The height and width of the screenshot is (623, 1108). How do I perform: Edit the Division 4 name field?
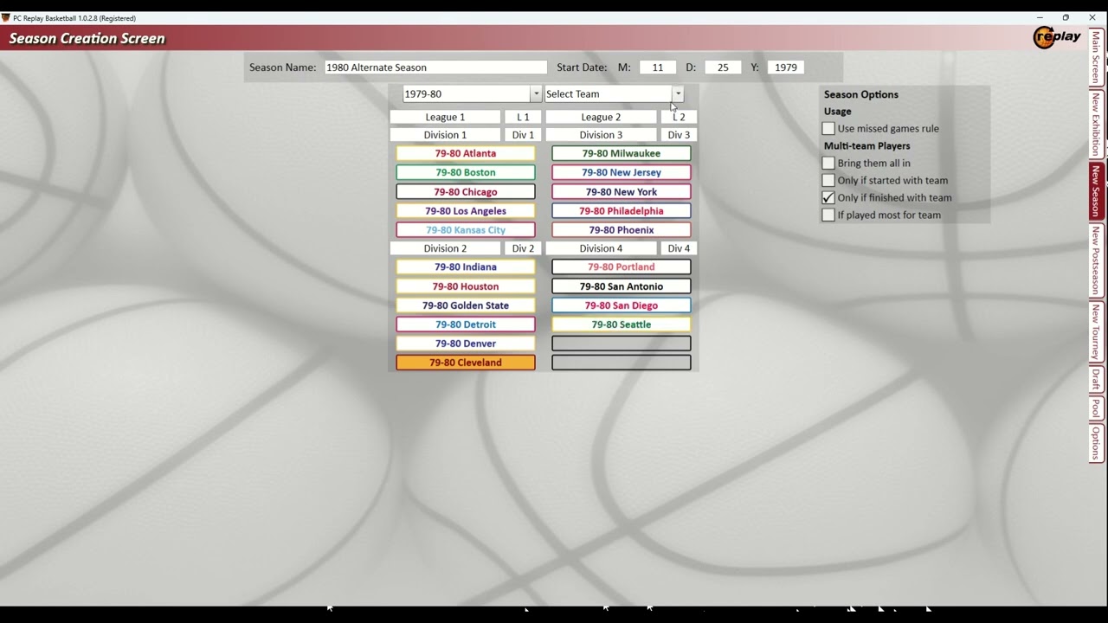tap(601, 247)
